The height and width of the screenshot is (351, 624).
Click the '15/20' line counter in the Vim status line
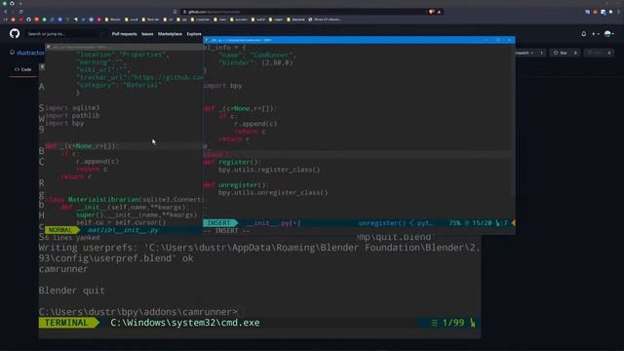[x=482, y=223]
